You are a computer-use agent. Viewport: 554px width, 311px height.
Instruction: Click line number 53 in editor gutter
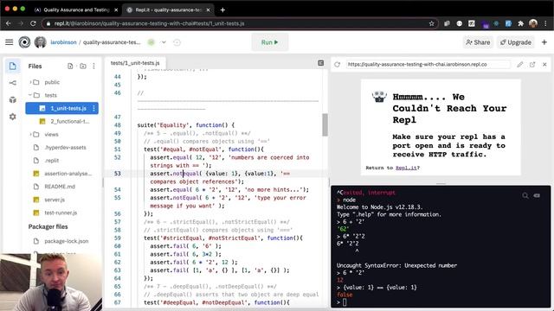point(118,174)
